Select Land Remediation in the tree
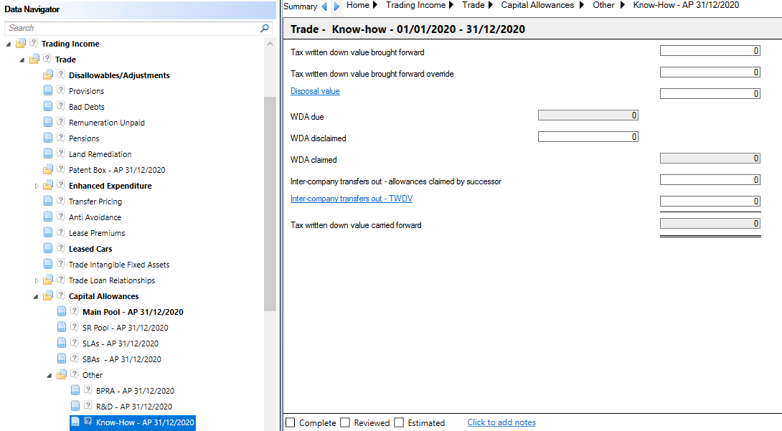This screenshot has width=782, height=431. [100, 154]
